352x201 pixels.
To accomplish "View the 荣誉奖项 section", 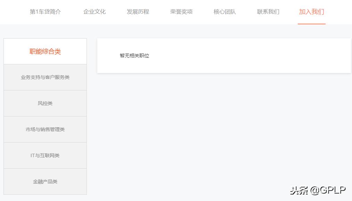I will (181, 11).
